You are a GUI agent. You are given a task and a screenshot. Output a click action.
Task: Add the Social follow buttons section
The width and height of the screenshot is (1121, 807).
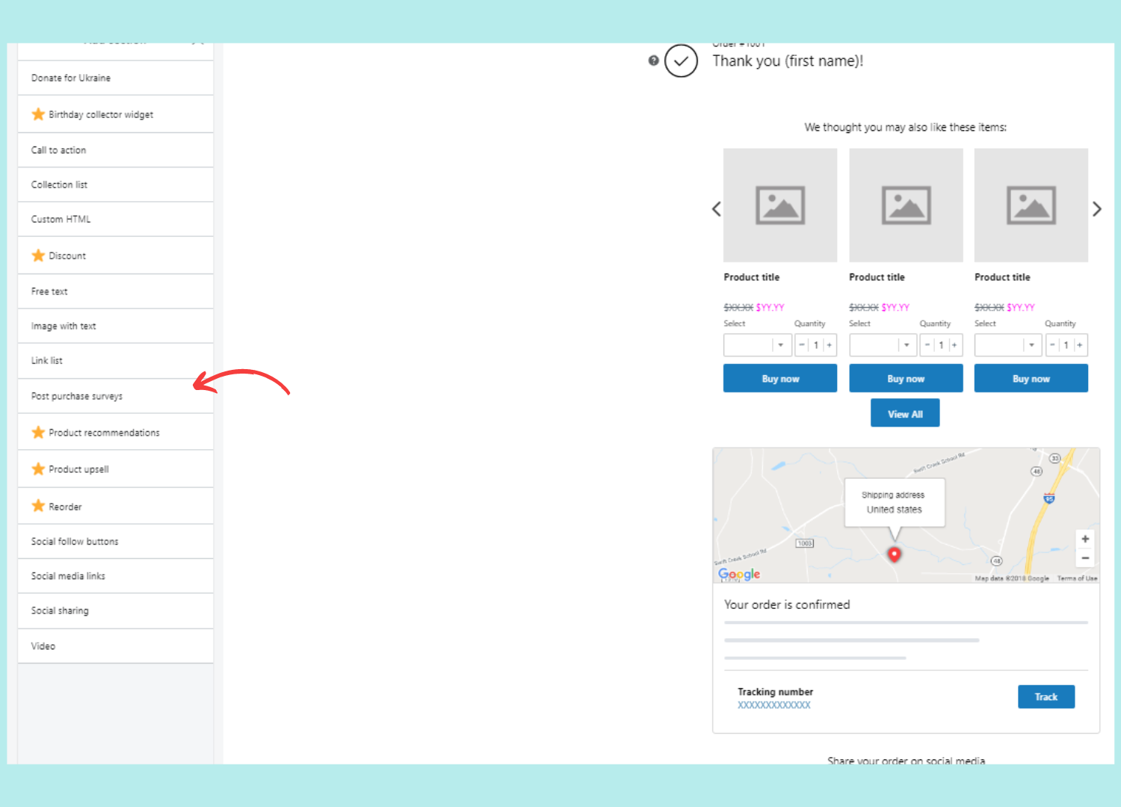pyautogui.click(x=115, y=541)
